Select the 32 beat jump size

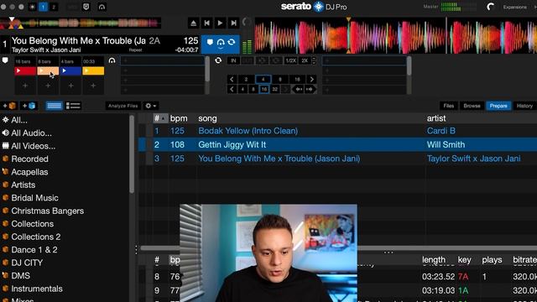[274, 90]
